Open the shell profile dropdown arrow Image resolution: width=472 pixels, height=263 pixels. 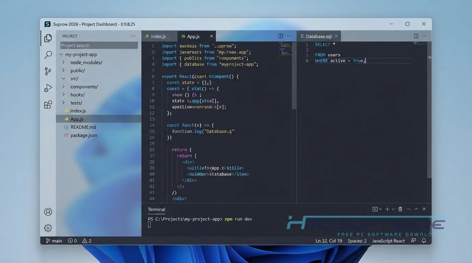(x=380, y=209)
